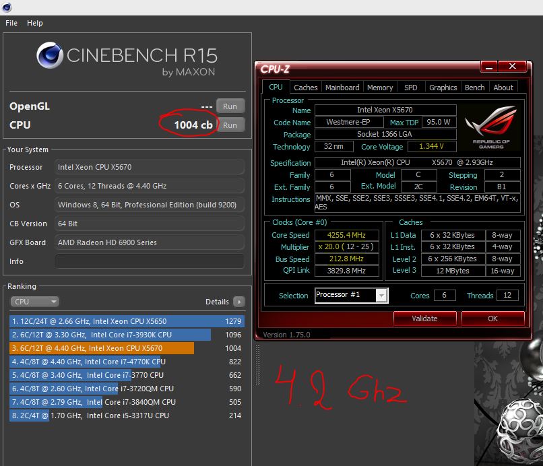Click the Processor field in Your System
This screenshot has width=543, height=466.
coord(150,167)
